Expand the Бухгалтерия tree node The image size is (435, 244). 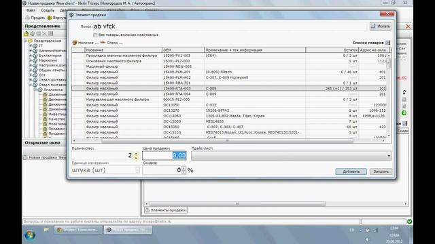click(x=30, y=56)
